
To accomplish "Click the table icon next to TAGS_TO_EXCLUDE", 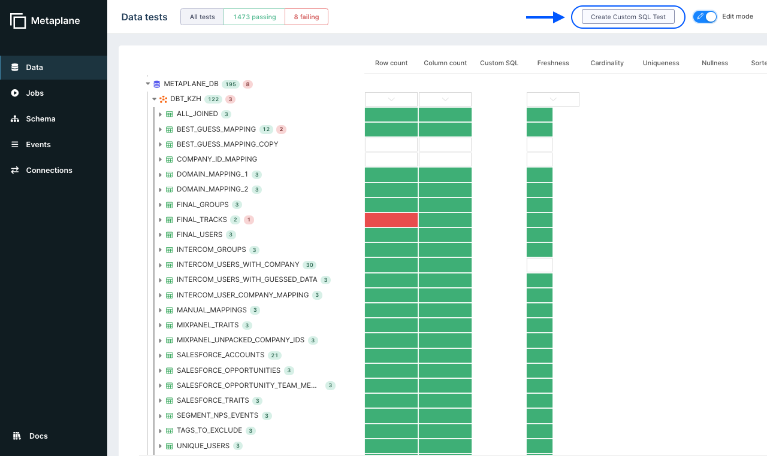I will (x=170, y=430).
